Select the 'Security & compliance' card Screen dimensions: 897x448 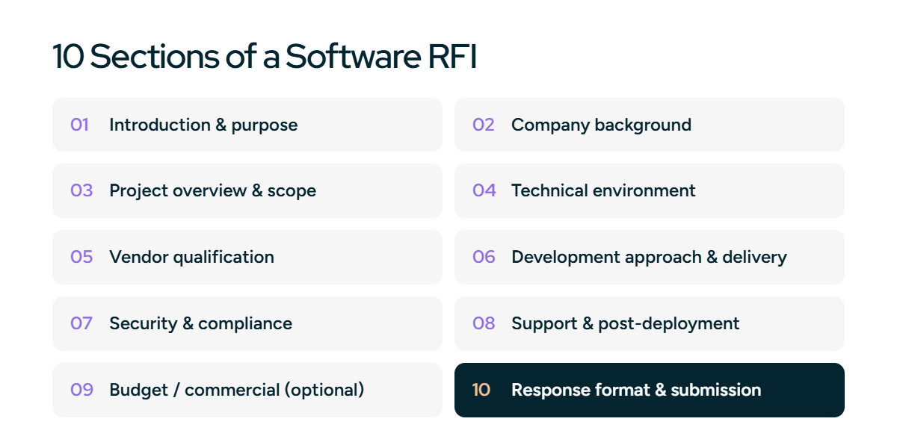(247, 324)
